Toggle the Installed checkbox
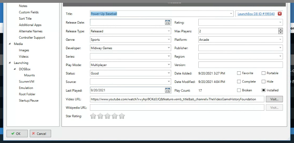294x143 pixels. (x=263, y=90)
